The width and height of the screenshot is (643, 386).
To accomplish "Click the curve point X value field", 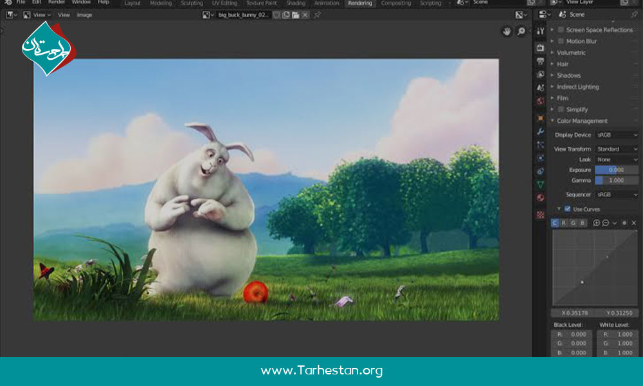I will (574, 313).
